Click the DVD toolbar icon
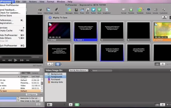 pyautogui.click(x=87, y=11)
